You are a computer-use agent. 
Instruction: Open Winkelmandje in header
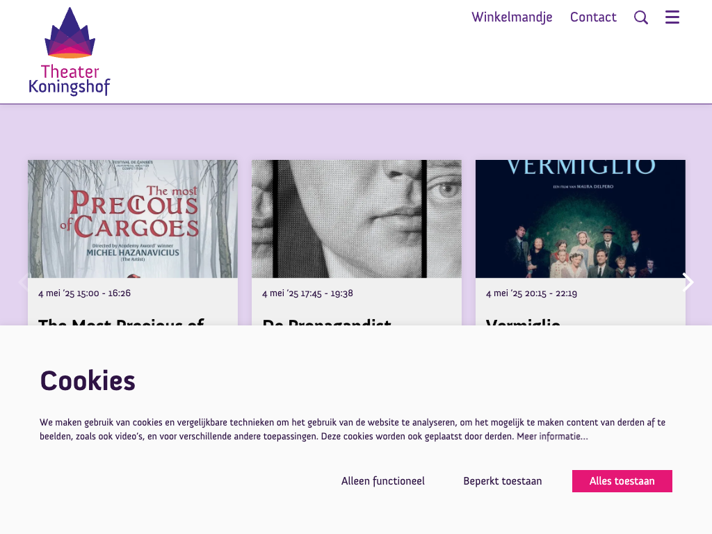[512, 17]
